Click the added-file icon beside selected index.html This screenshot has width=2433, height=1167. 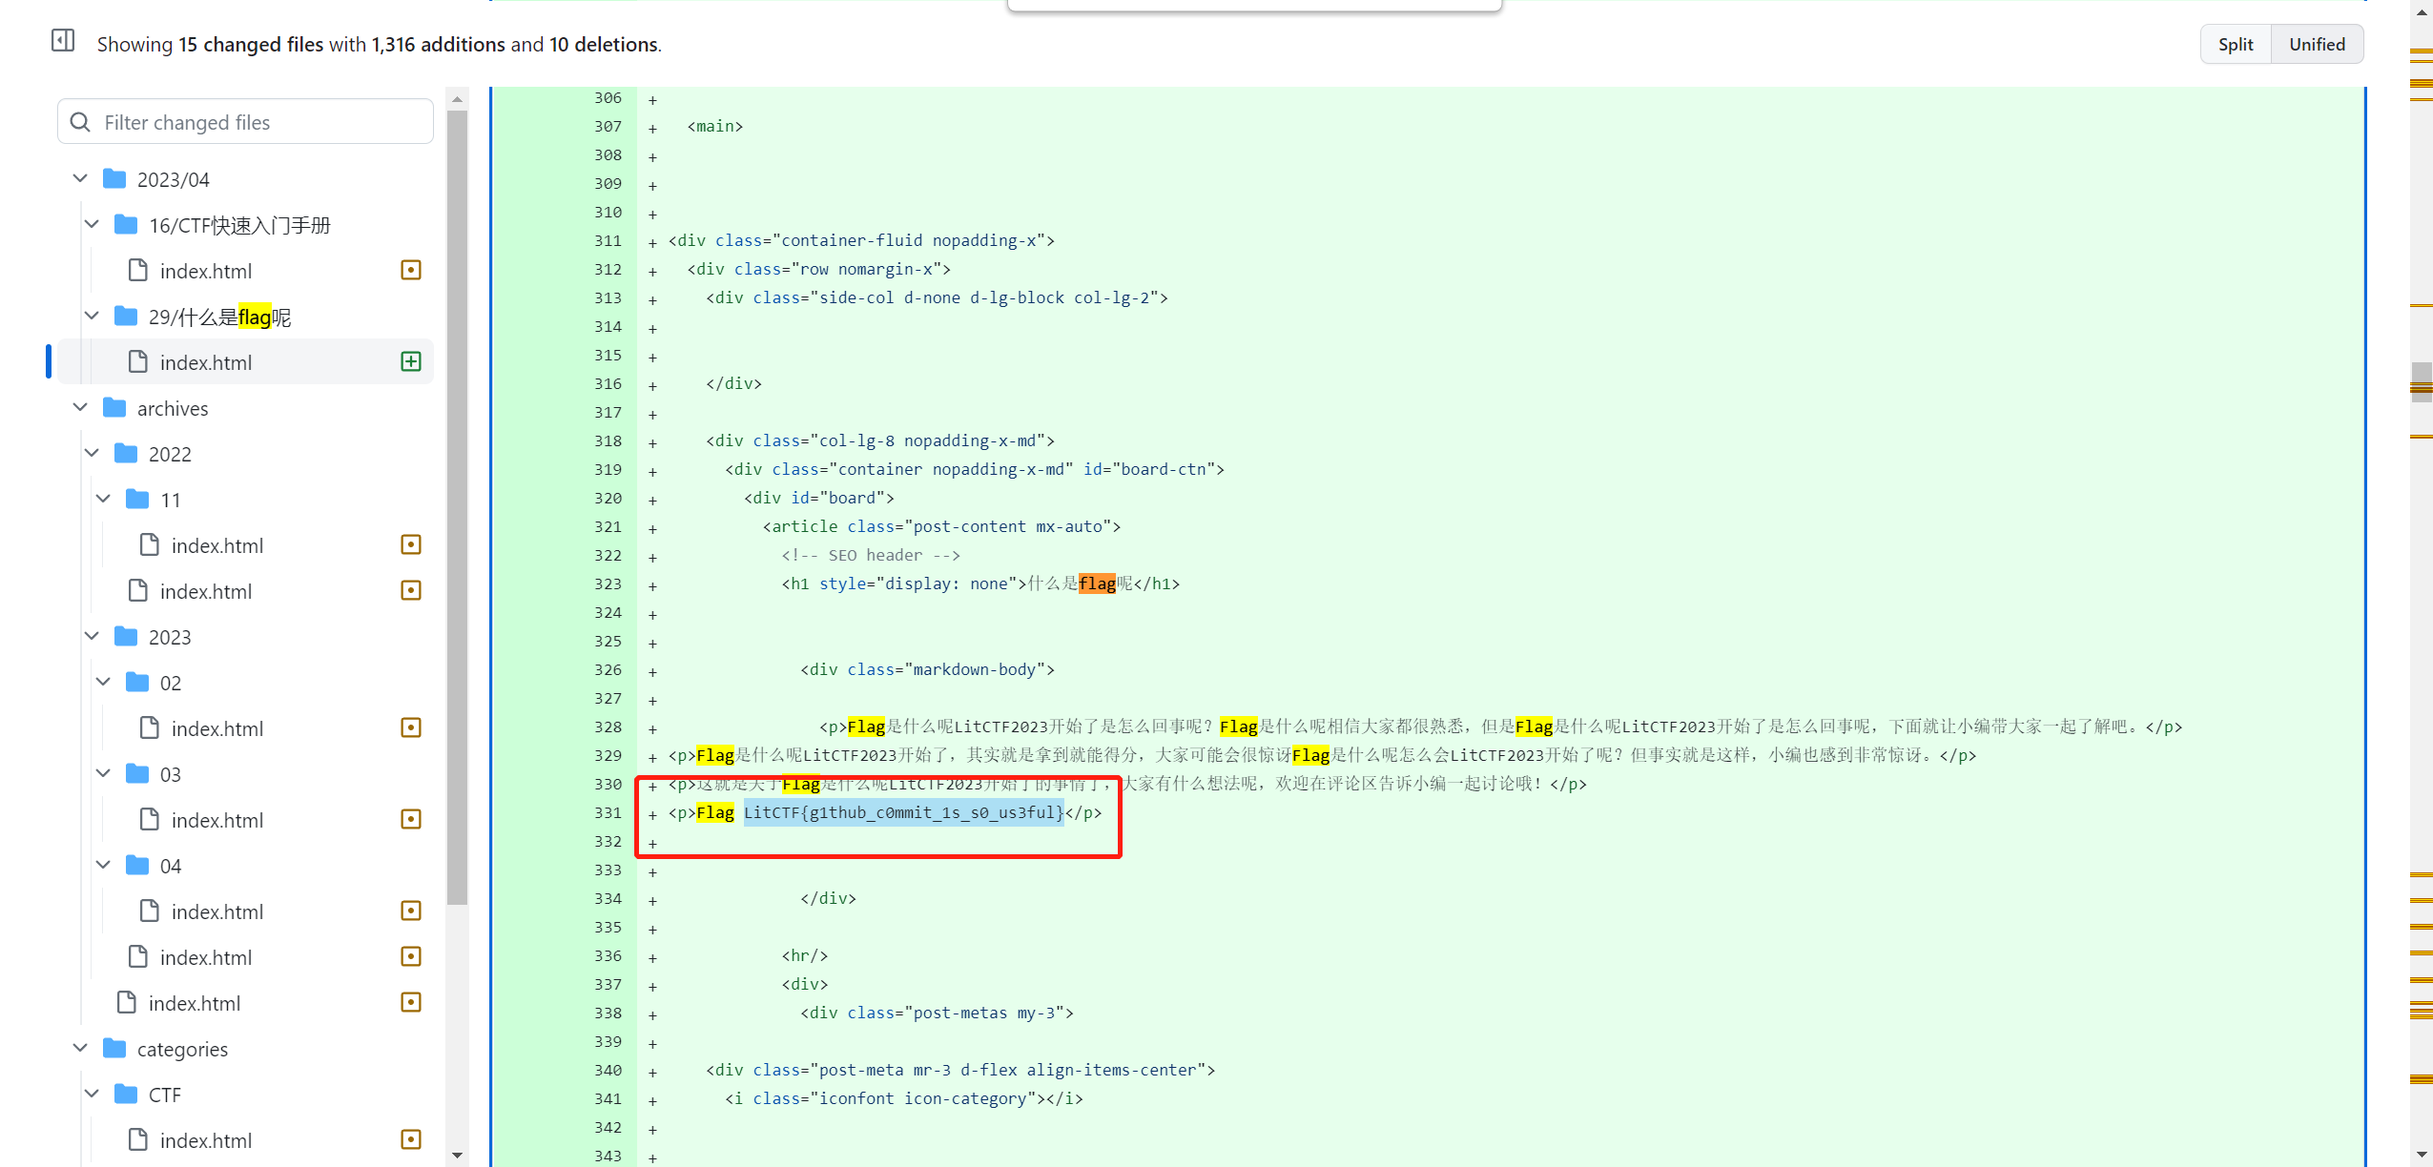pyautogui.click(x=411, y=362)
